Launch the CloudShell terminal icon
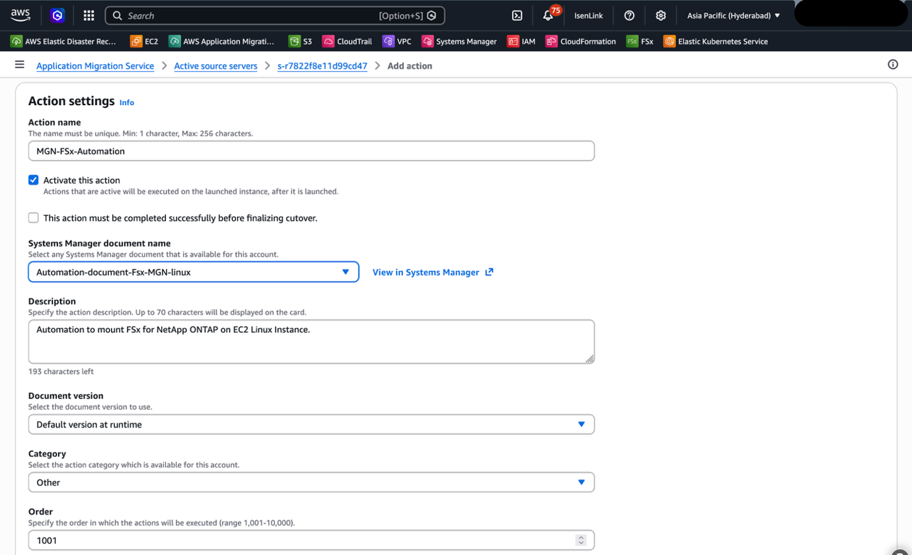912x555 pixels. [x=517, y=15]
